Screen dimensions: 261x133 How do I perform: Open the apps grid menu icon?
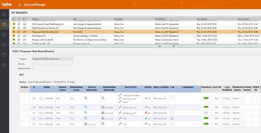20,5
